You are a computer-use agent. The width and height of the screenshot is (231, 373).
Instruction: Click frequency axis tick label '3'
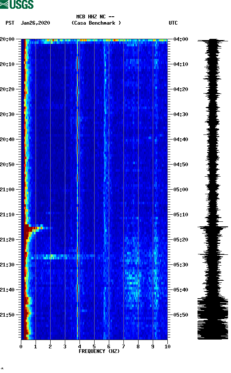pos(65,347)
